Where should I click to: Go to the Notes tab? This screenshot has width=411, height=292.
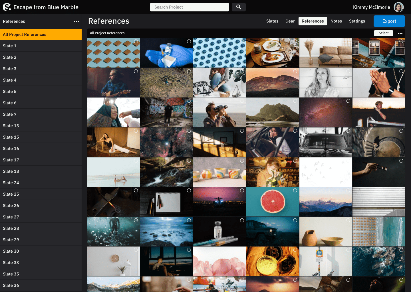pos(336,21)
